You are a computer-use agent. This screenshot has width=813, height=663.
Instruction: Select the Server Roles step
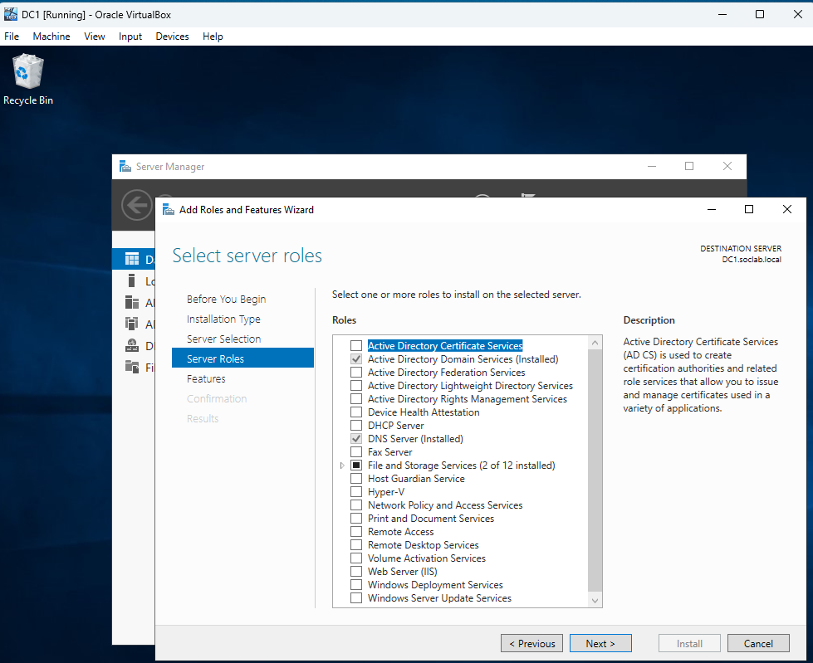point(242,358)
